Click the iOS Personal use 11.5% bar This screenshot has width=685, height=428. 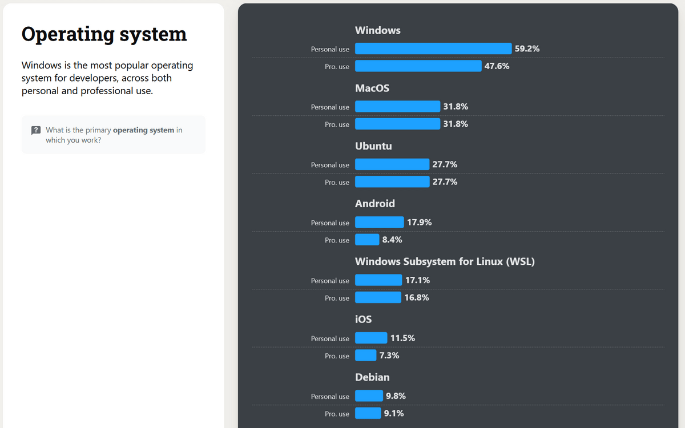371,338
